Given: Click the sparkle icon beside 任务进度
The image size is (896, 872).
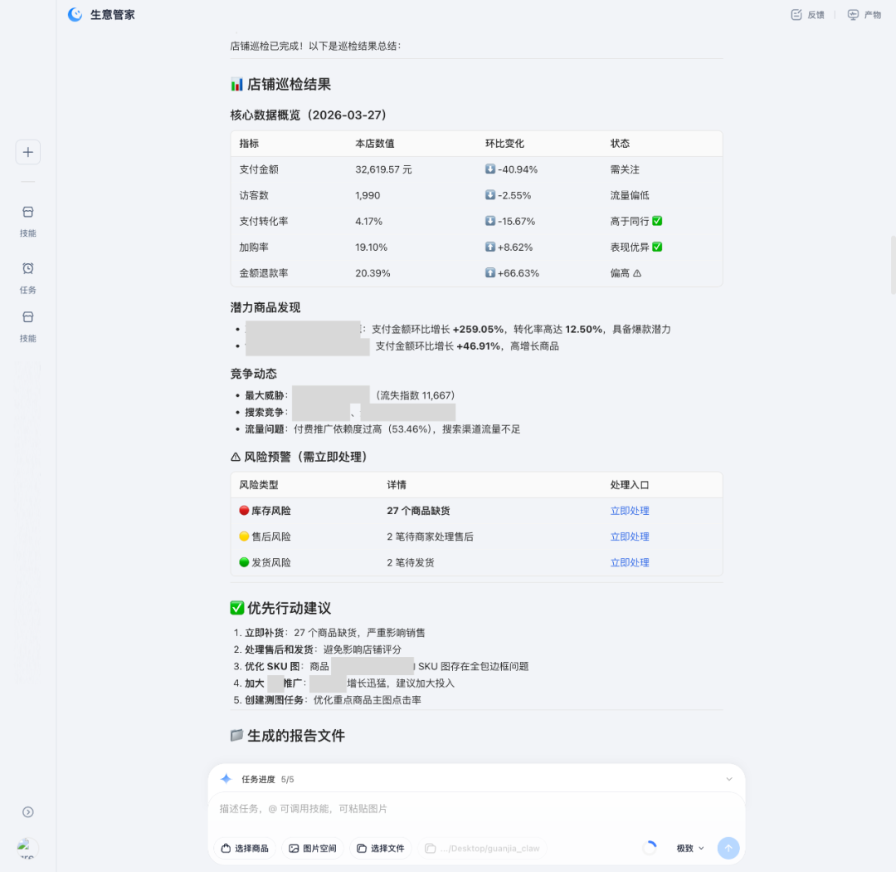Looking at the screenshot, I should point(225,778).
